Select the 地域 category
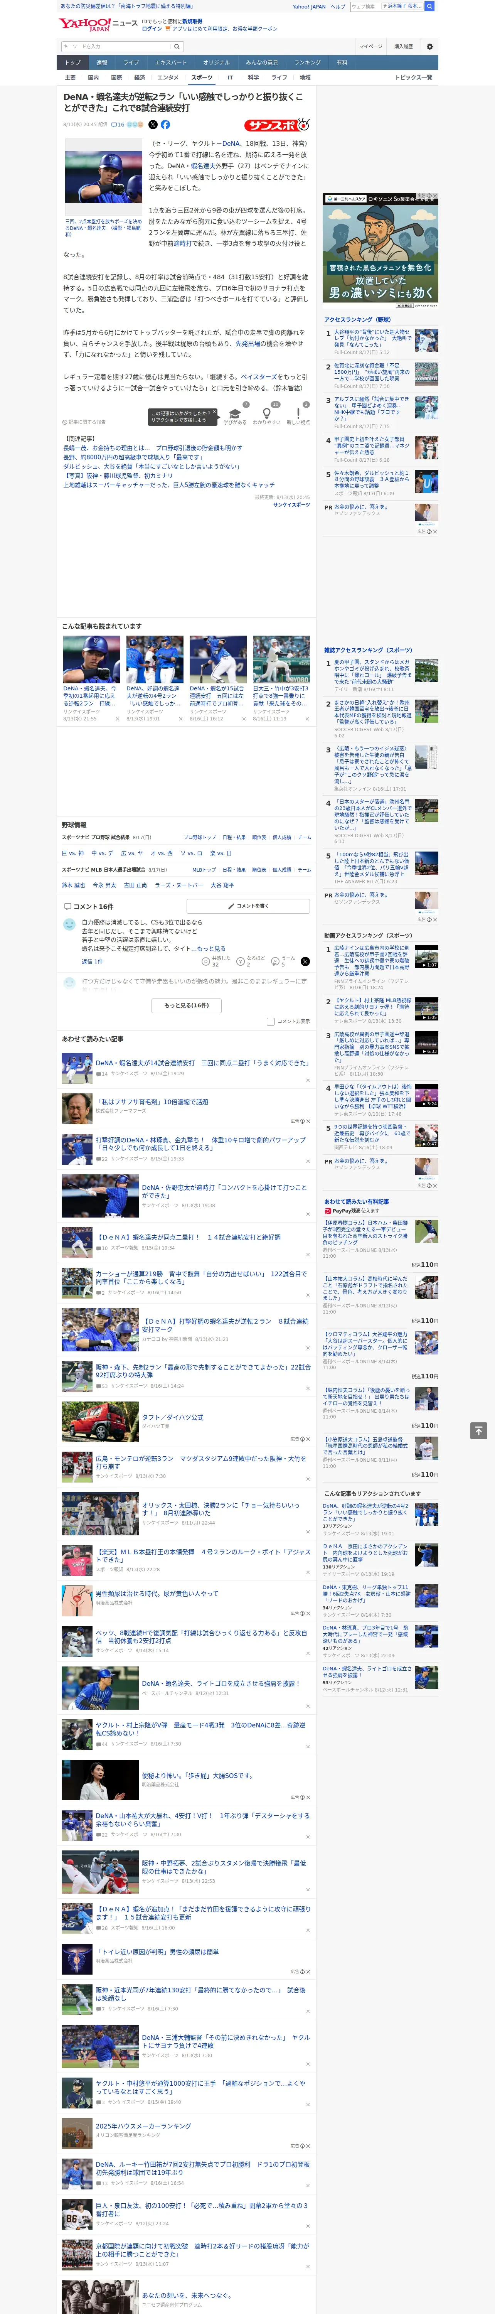The height and width of the screenshot is (2314, 495). click(305, 77)
